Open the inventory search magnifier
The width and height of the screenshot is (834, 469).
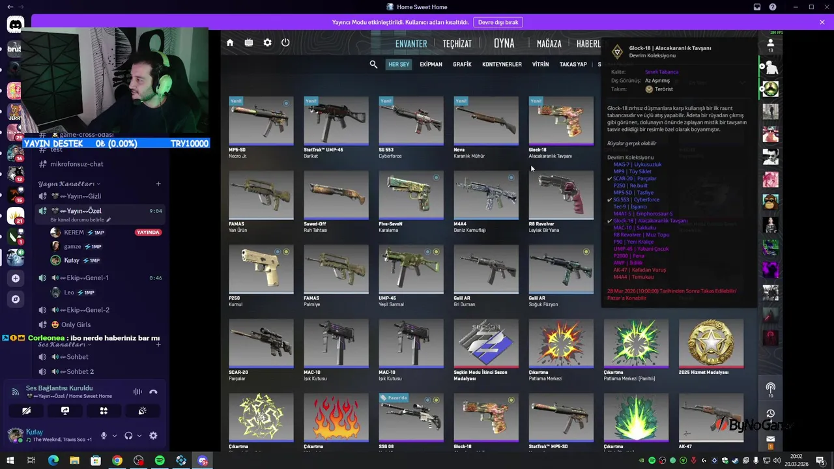(373, 64)
